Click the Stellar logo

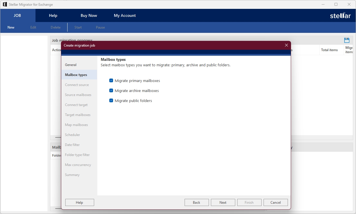pyautogui.click(x=340, y=15)
